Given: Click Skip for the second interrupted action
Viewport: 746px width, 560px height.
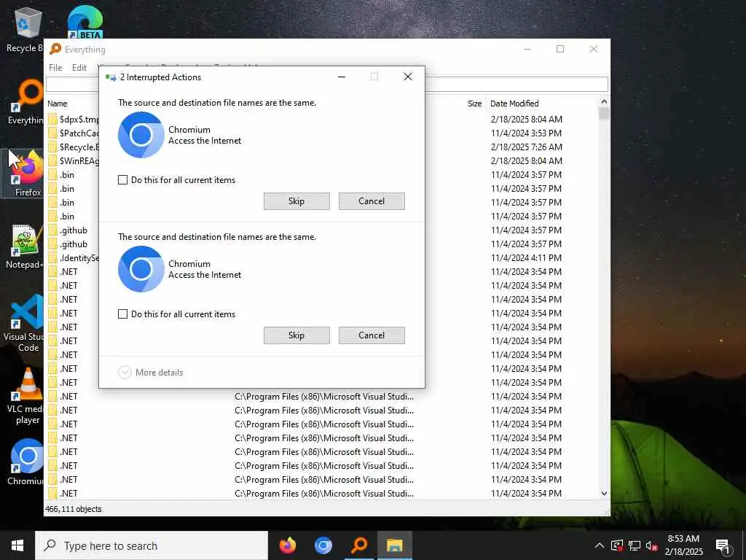Looking at the screenshot, I should click(297, 335).
